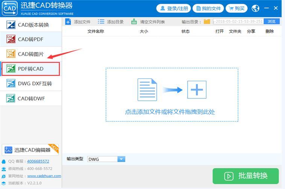Start 批量转换 batch conversion
This screenshot has height=189, width=285.
tap(246, 176)
